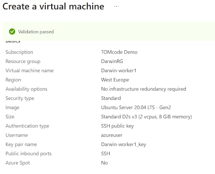Select the 'SSH' inbound ports value

tap(105, 153)
